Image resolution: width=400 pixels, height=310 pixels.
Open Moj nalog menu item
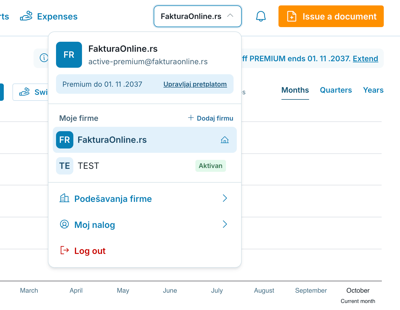point(145,224)
